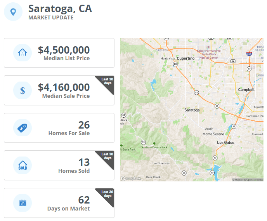The image size is (267, 221).
Task: Click the Sanborn County Park tree marker
Action: click(154, 143)
